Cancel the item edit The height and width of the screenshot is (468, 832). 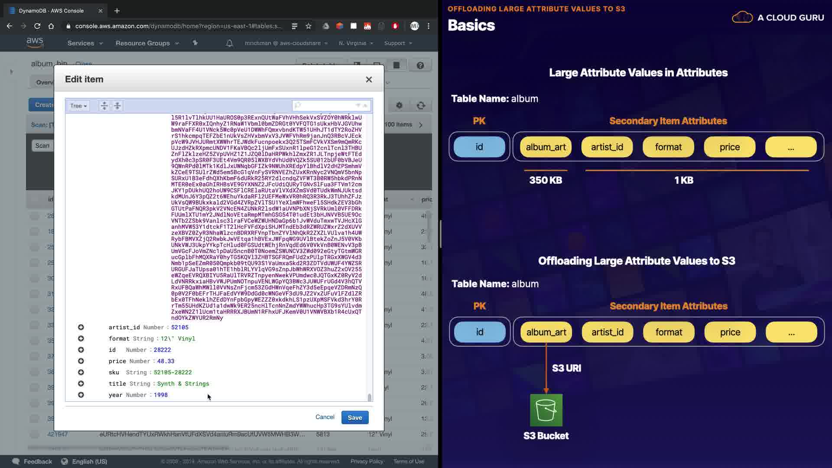pos(325,417)
